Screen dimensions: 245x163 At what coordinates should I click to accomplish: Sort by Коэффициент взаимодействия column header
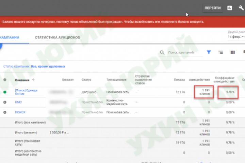[x=224, y=80]
